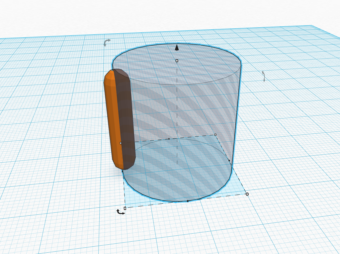Select the front-left white corner resize handle
The image size is (340, 254).
[x=125, y=208]
